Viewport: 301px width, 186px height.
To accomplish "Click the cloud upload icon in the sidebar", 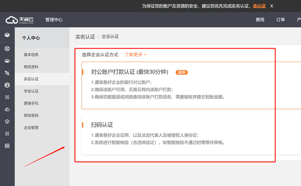I will 7,110.
